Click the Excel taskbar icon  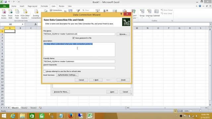coord(90,116)
